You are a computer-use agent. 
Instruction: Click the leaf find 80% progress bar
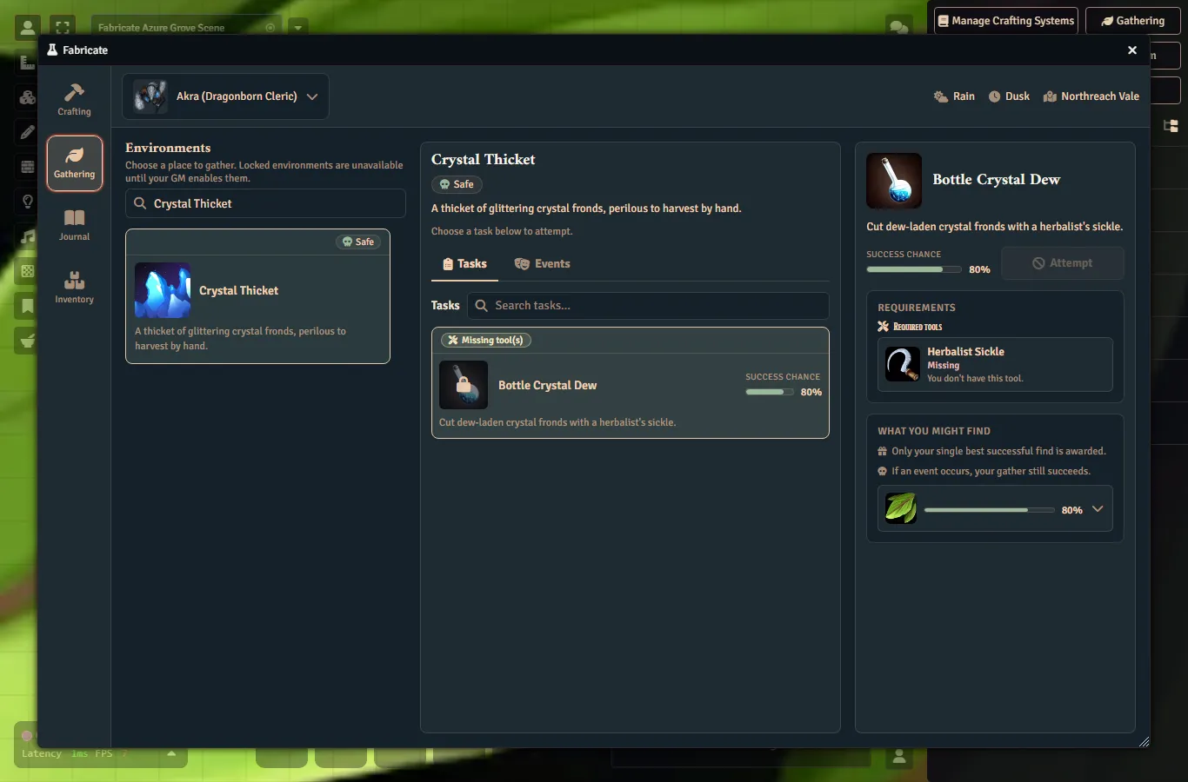click(990, 510)
